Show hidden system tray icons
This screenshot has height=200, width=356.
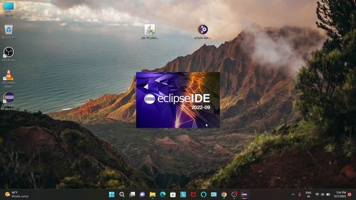click(x=293, y=194)
